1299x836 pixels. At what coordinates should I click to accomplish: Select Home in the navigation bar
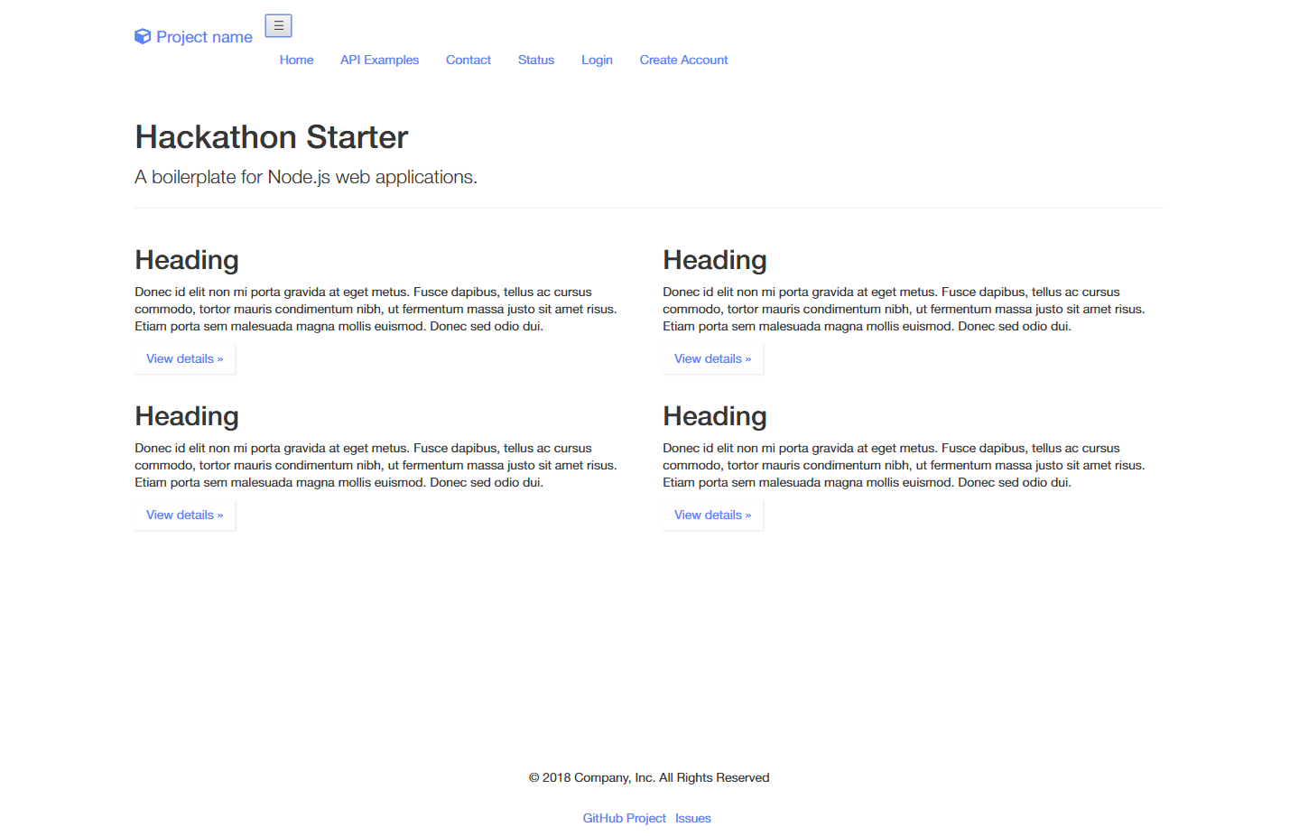coord(296,60)
